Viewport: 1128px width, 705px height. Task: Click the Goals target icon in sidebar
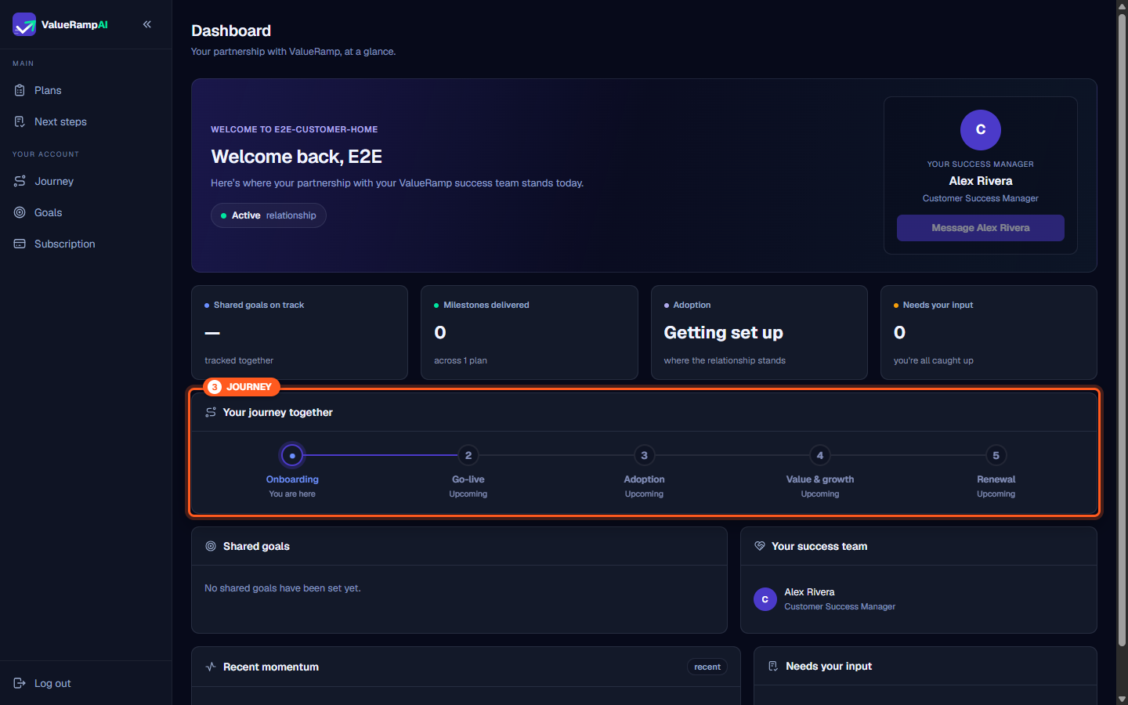click(x=20, y=212)
